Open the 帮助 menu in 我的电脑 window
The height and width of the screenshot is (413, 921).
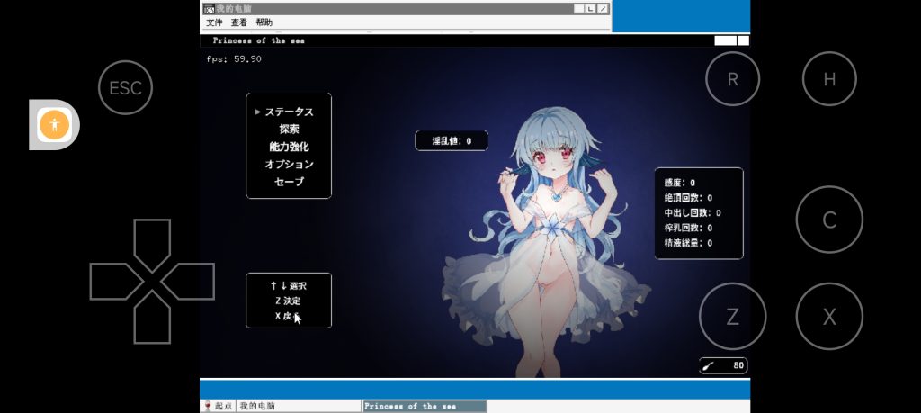(264, 22)
